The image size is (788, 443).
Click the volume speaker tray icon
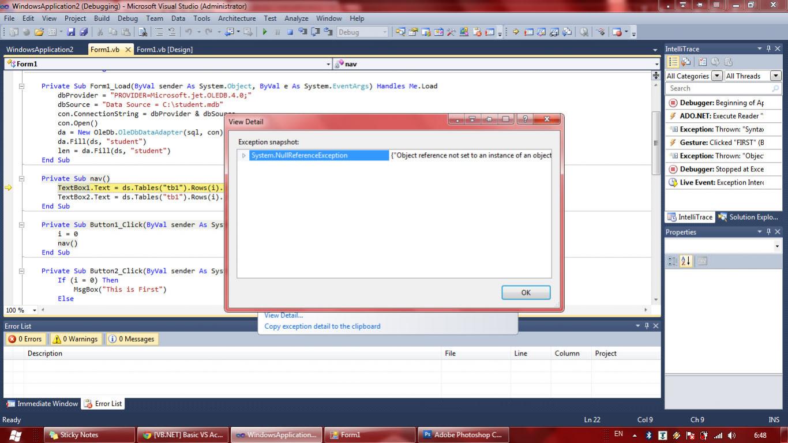click(732, 436)
